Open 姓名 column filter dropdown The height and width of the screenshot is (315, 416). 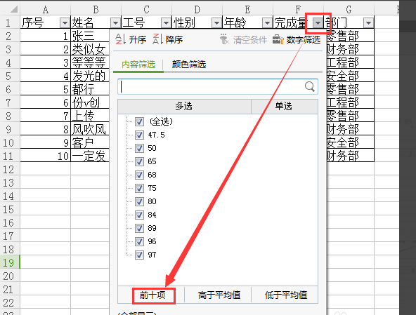115,23
